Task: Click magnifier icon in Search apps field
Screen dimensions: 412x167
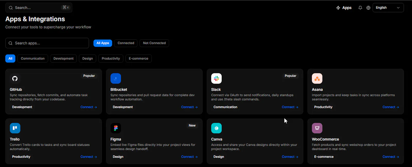Action: pos(11,43)
